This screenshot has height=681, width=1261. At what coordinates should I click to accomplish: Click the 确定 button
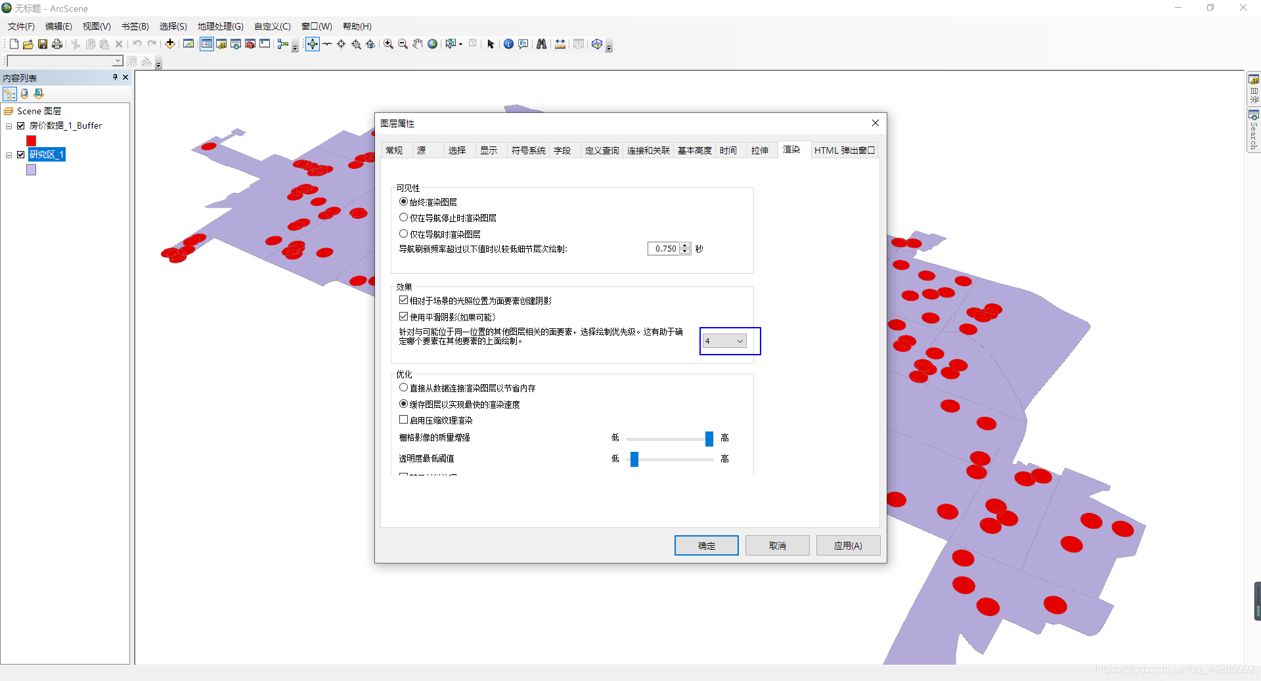click(707, 546)
